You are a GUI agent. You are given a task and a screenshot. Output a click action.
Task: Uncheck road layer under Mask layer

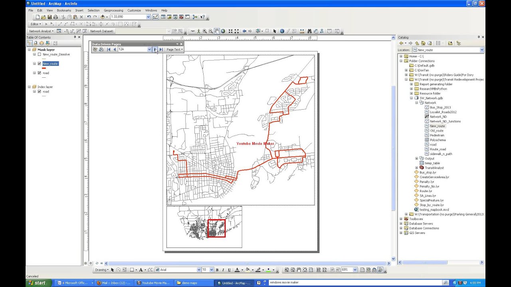click(x=39, y=73)
